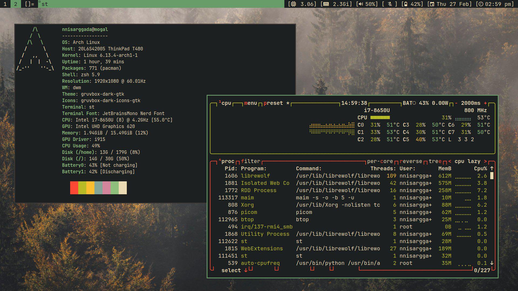This screenshot has width=518, height=291.
Task: Click the sort direction arrow next to Cpu%
Action: pos(492,168)
